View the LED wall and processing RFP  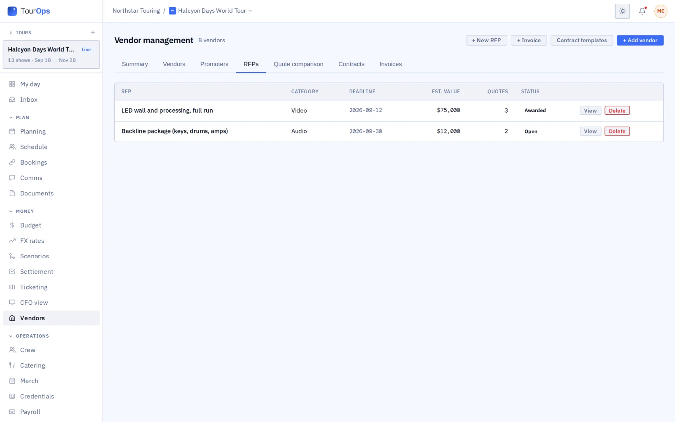(x=590, y=111)
